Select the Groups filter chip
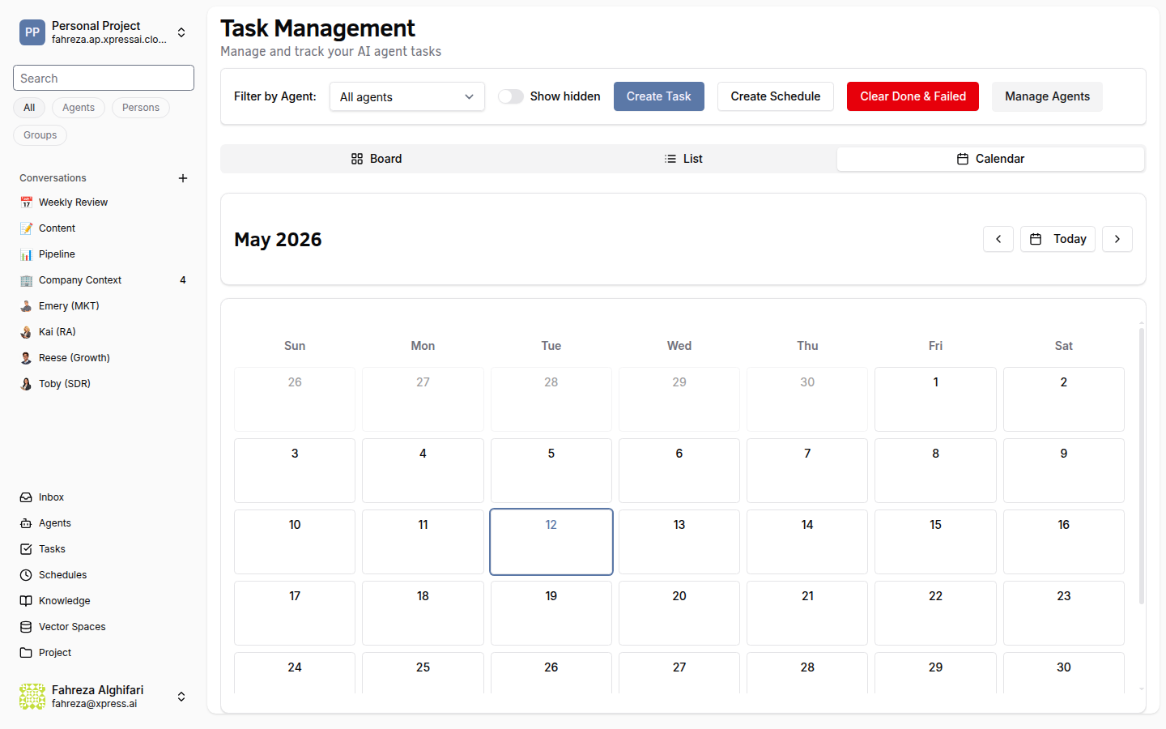Screen dimensions: 1166x729 40,135
